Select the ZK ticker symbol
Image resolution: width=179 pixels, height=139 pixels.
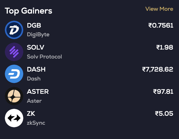click(31, 114)
